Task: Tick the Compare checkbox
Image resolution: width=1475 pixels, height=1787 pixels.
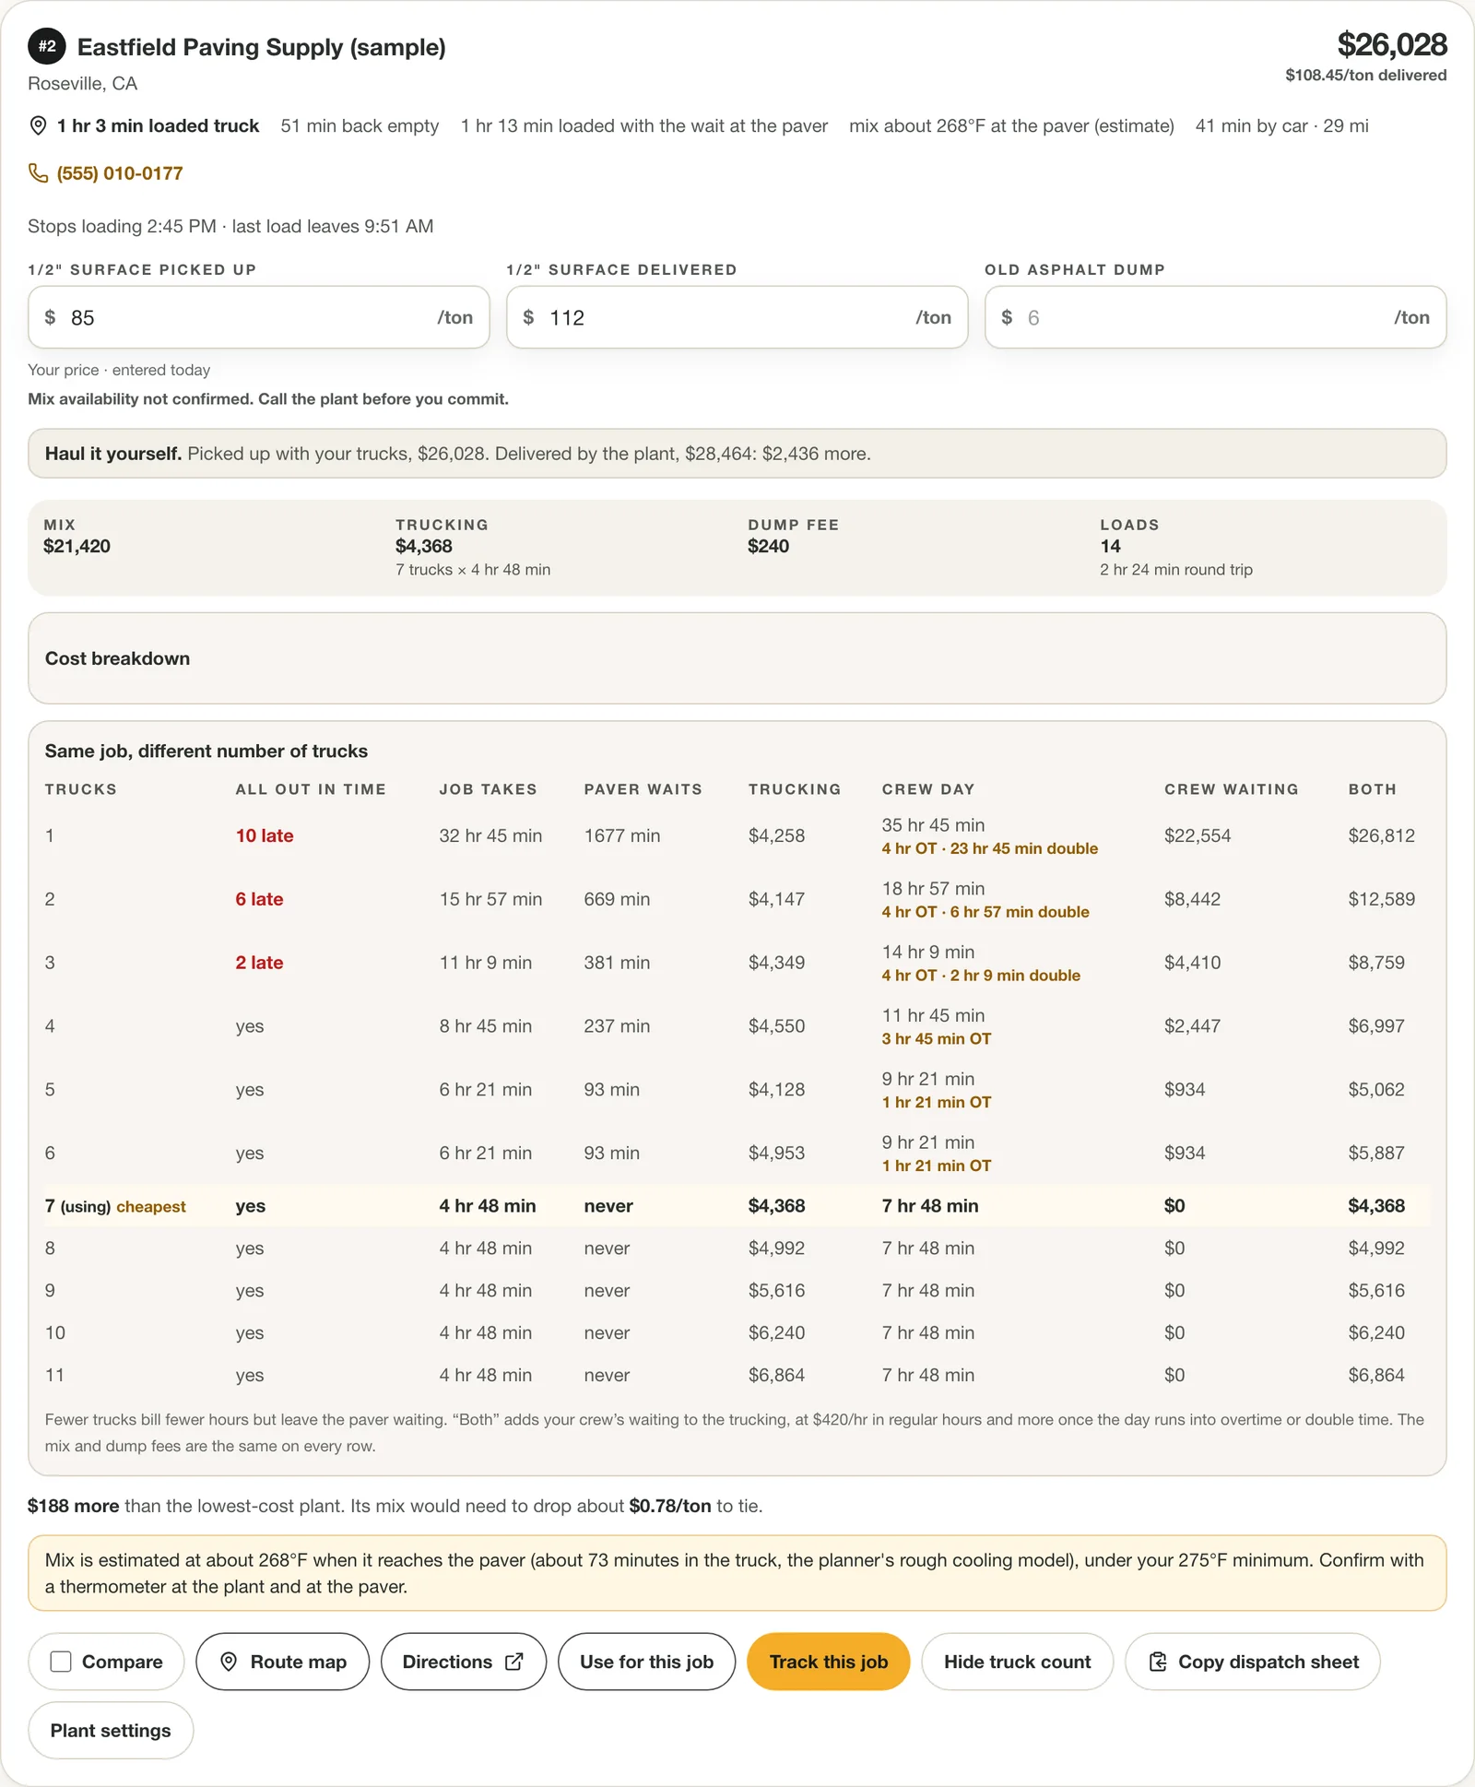Action: coord(61,1662)
